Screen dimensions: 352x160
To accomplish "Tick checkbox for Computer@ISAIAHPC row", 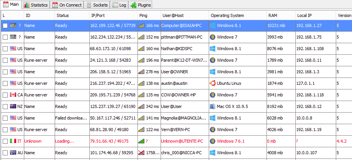I will [5, 25].
